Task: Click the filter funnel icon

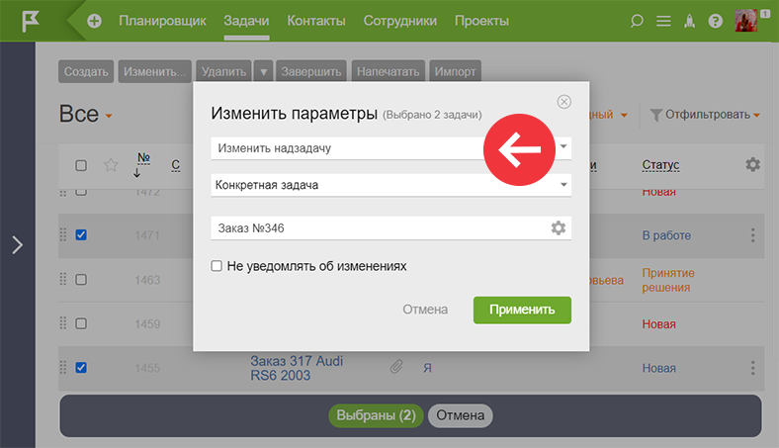Action: coord(655,115)
